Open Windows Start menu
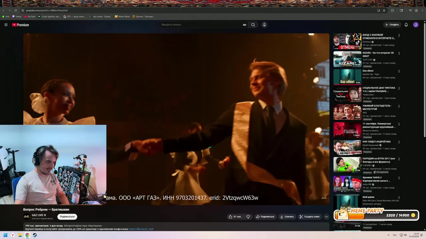This screenshot has height=239, width=426. pos(5,235)
